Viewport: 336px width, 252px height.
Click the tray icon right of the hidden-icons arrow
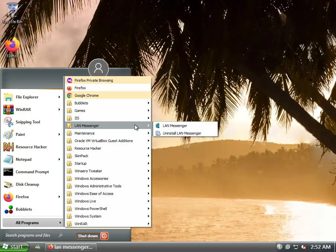[x=287, y=247]
